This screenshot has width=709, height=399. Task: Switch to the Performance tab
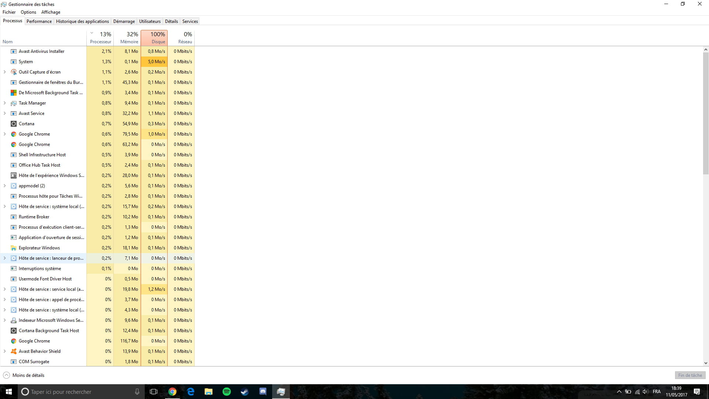(x=39, y=21)
